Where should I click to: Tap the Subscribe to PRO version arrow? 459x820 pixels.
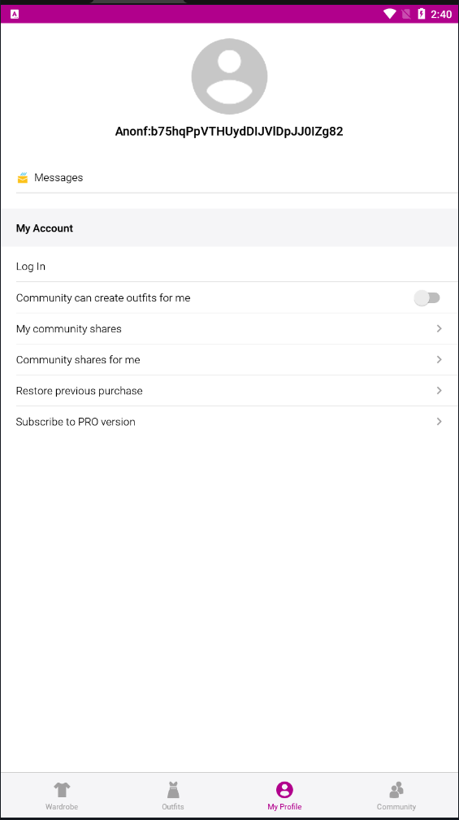(x=440, y=422)
